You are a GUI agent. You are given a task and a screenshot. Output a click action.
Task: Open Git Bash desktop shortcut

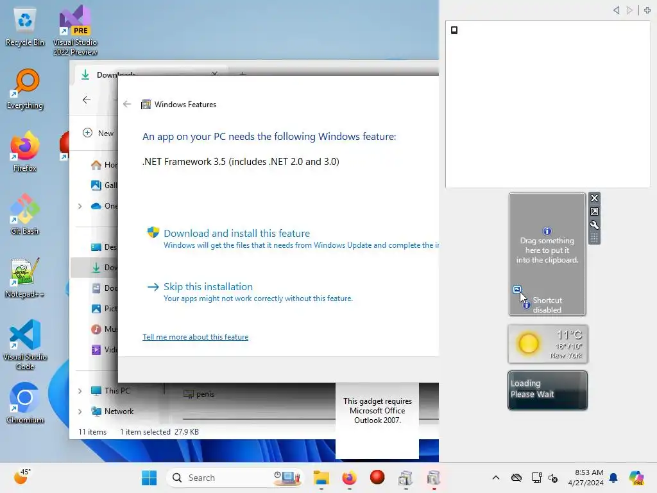pyautogui.click(x=25, y=214)
